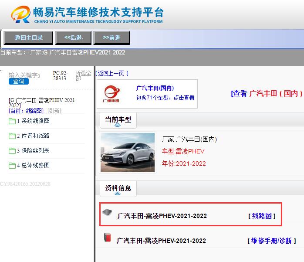This screenshot has height=262, width=304.
Task: Select the 当前车型 tab
Action: coord(118,120)
